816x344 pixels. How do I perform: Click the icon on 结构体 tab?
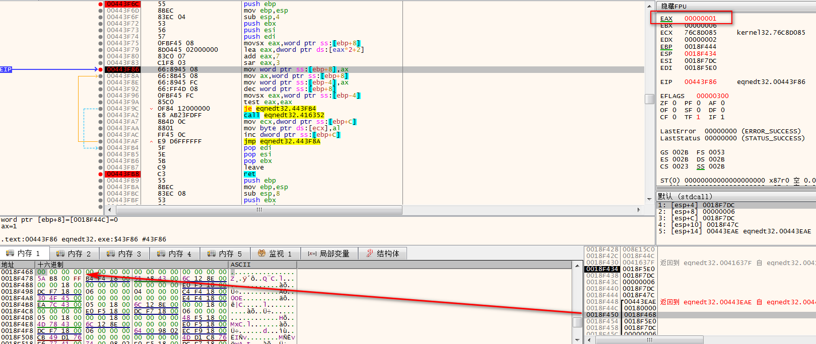point(370,253)
